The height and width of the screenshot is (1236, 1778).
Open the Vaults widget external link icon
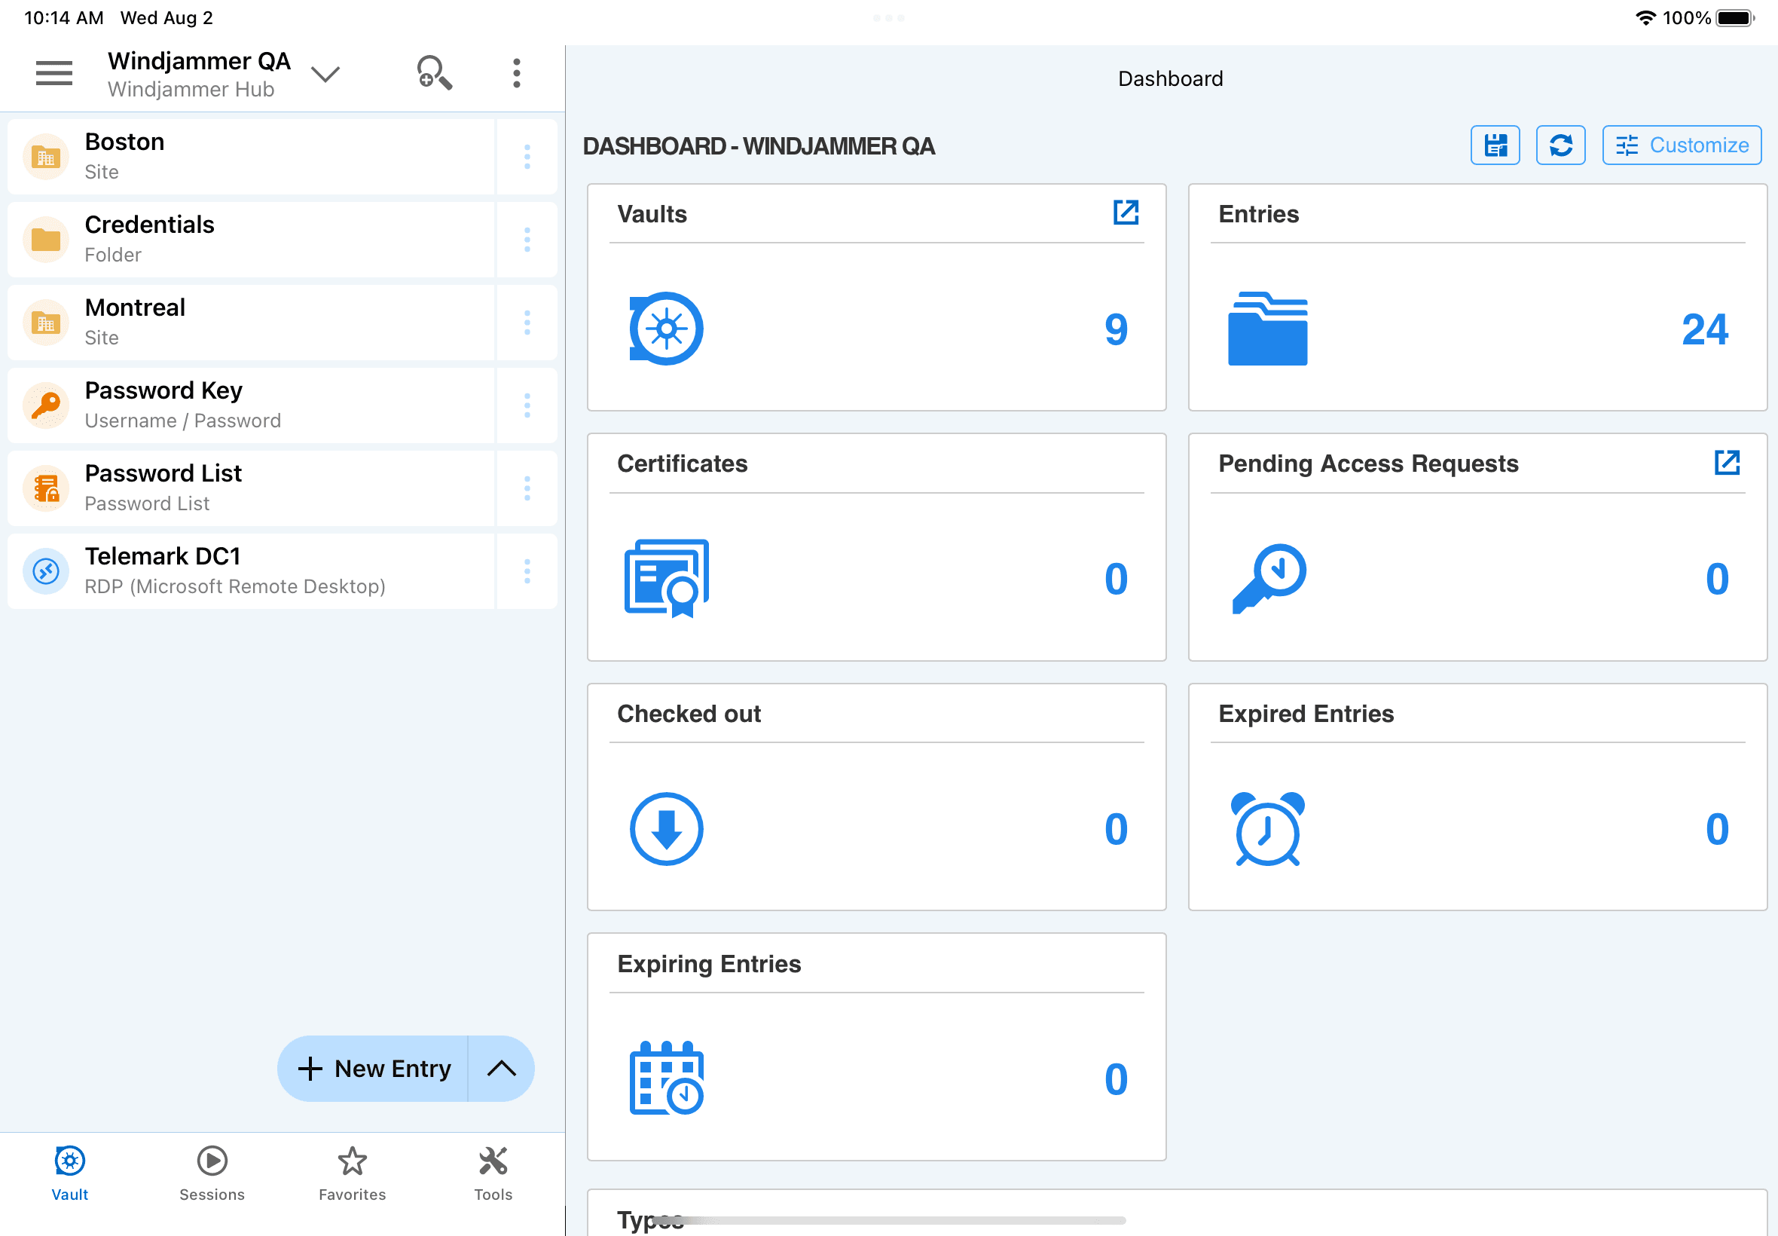coord(1126,213)
